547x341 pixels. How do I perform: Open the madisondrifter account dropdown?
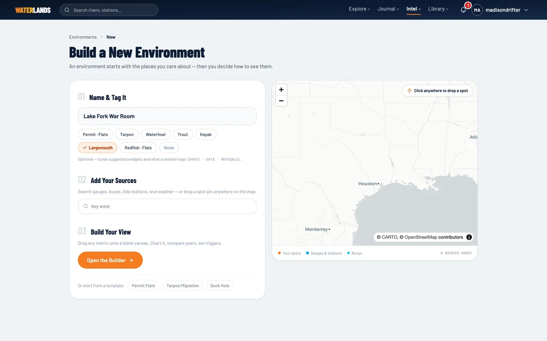click(506, 10)
